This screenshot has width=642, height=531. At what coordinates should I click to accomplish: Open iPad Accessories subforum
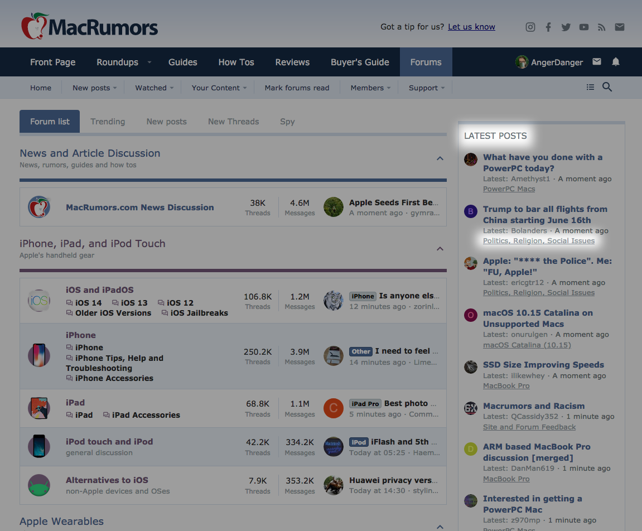[x=146, y=415]
